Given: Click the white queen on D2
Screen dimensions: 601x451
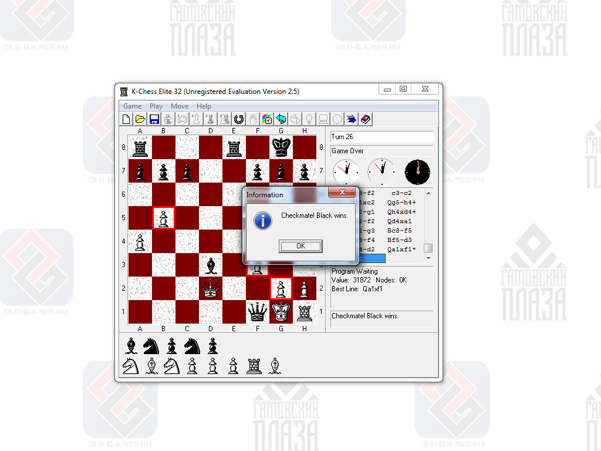Looking at the screenshot, I should [211, 288].
